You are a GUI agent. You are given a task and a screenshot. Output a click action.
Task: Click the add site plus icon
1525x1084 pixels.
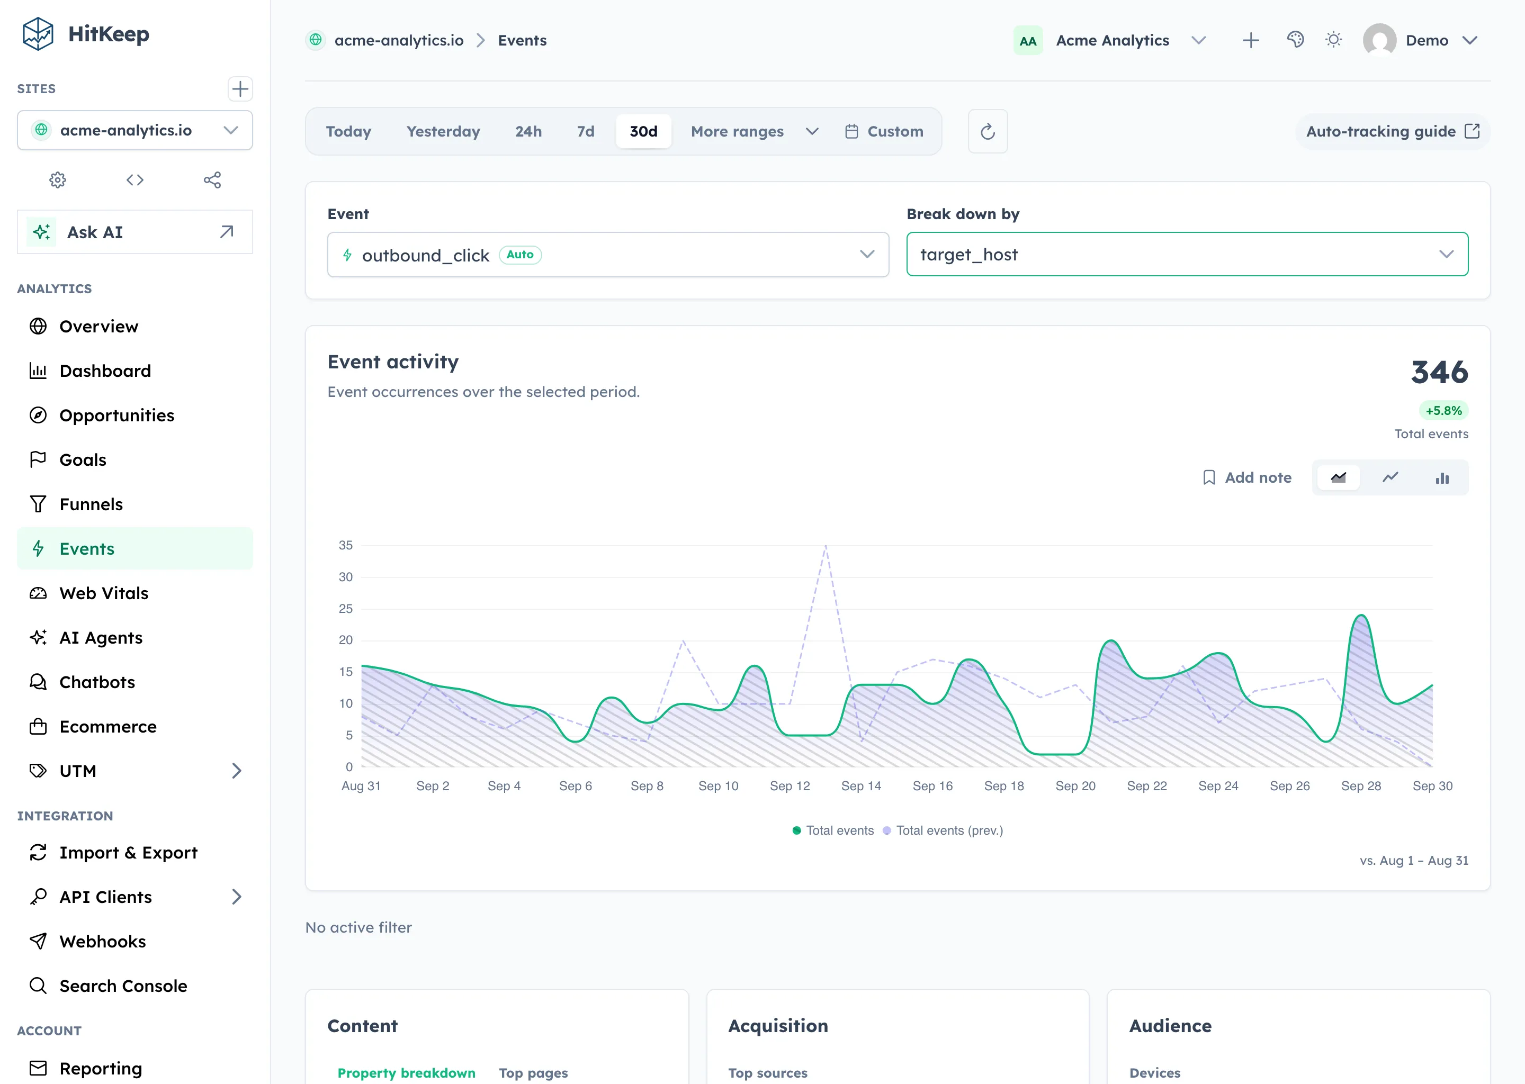(240, 89)
